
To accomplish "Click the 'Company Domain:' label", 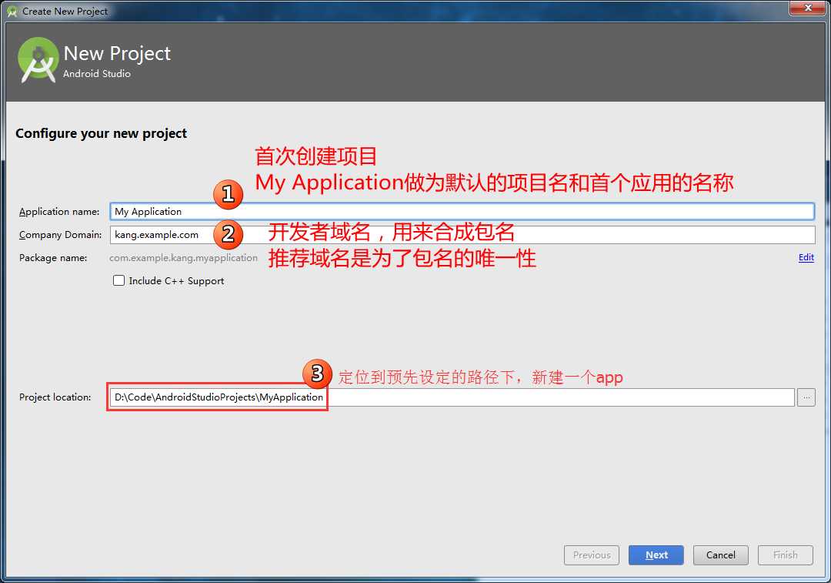I will click(61, 235).
